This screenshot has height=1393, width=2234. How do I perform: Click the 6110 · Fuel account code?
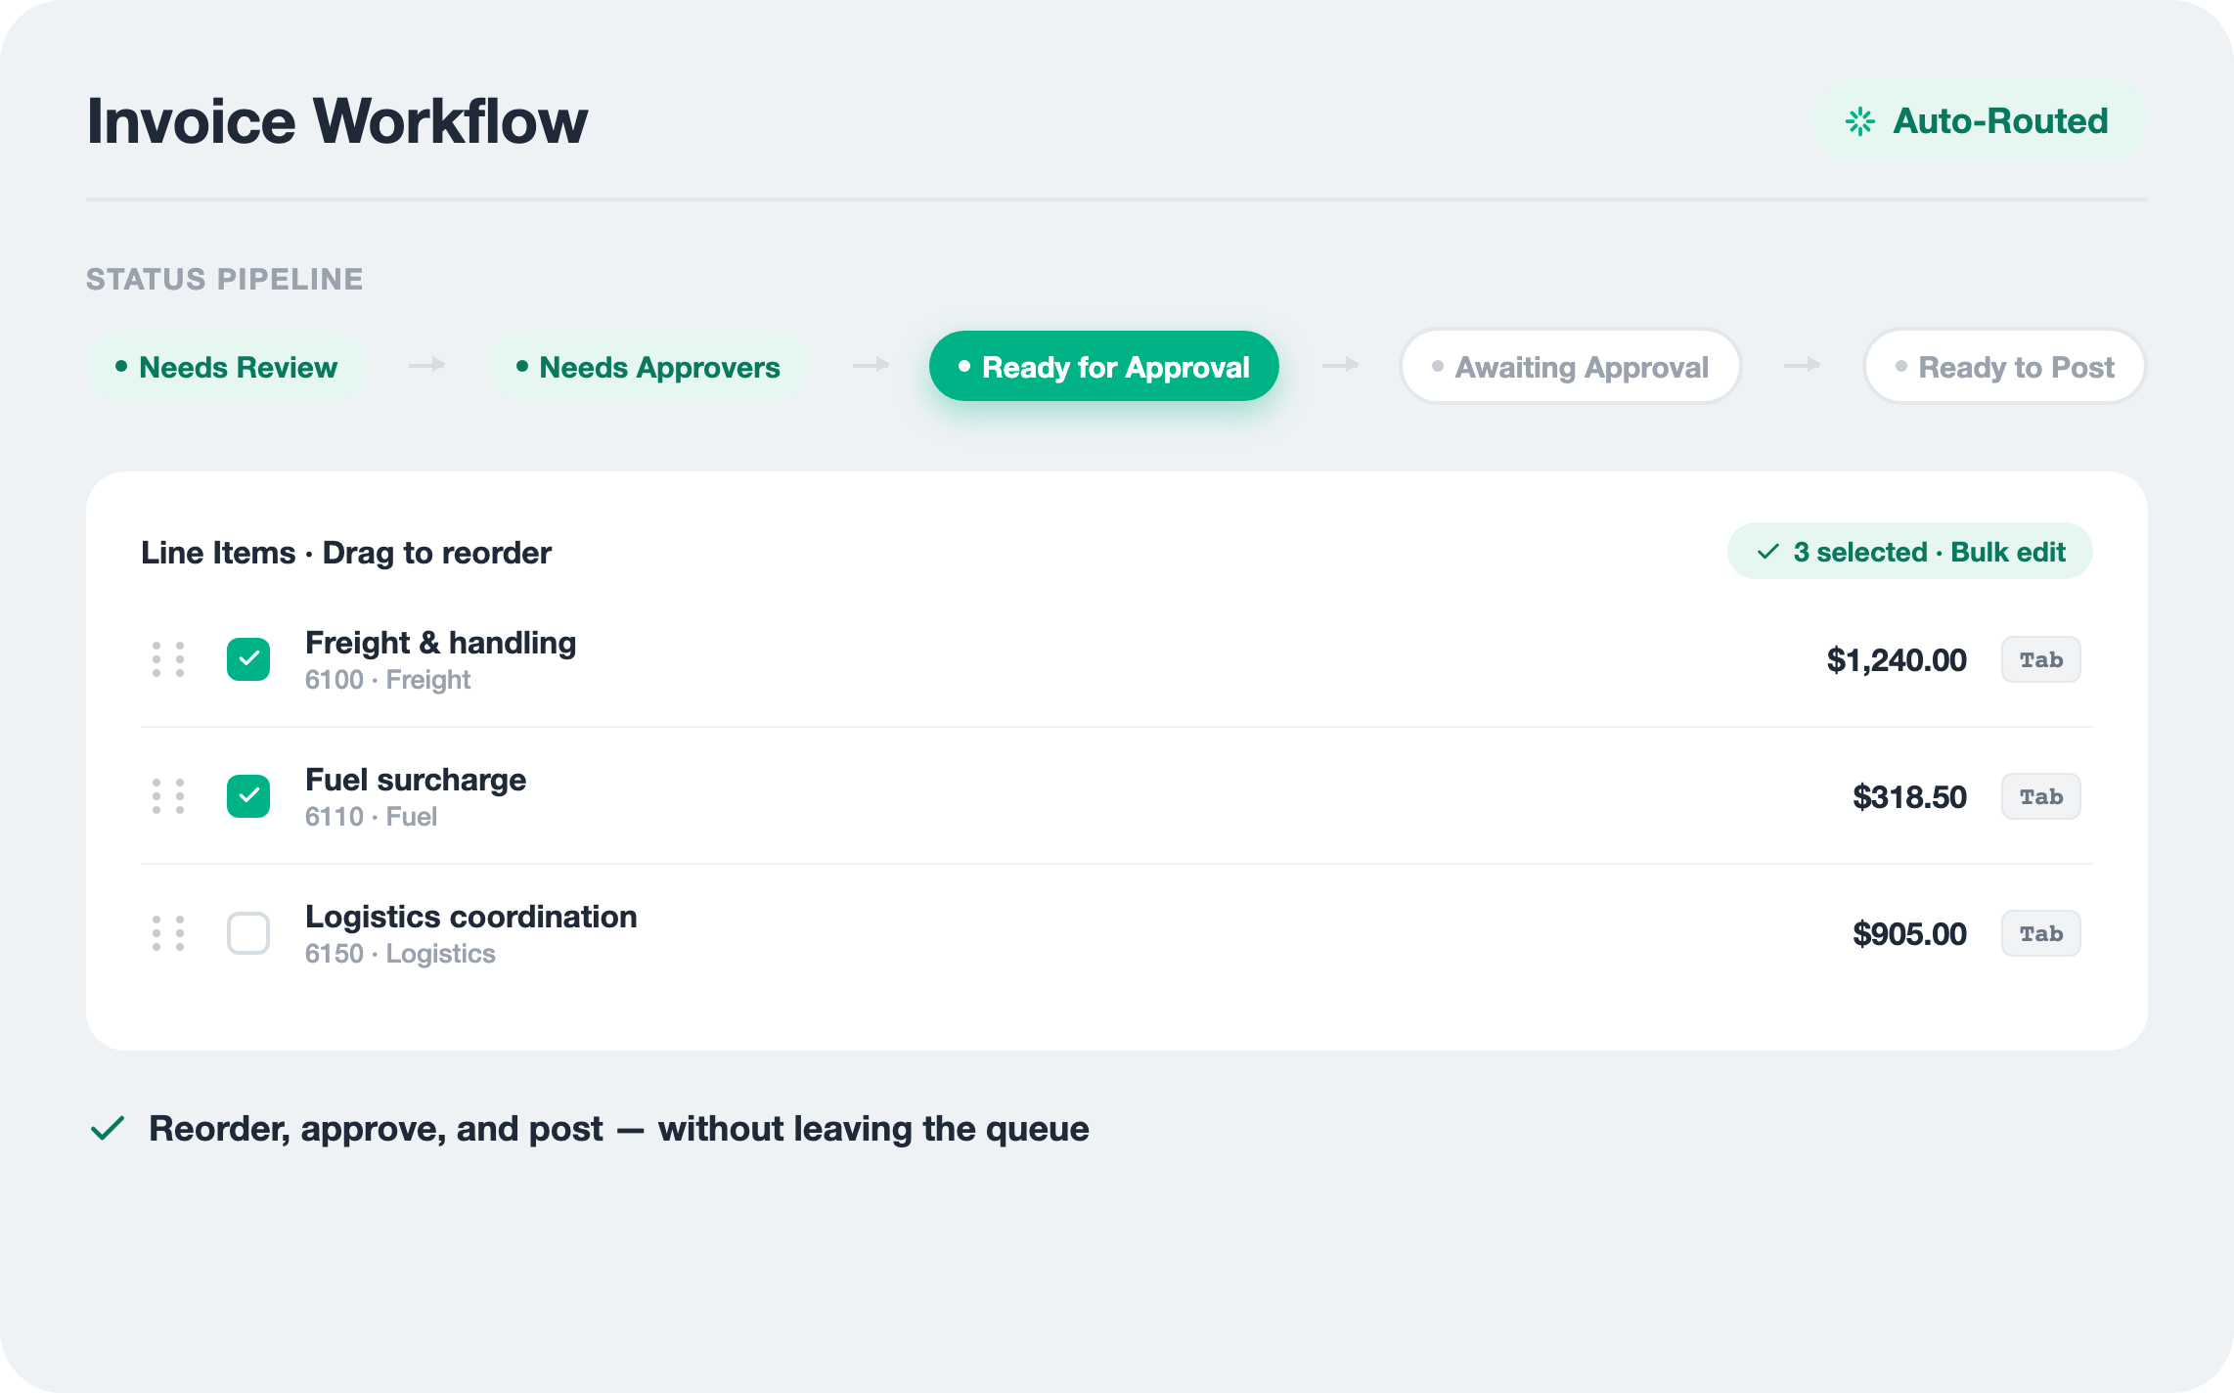pyautogui.click(x=371, y=817)
